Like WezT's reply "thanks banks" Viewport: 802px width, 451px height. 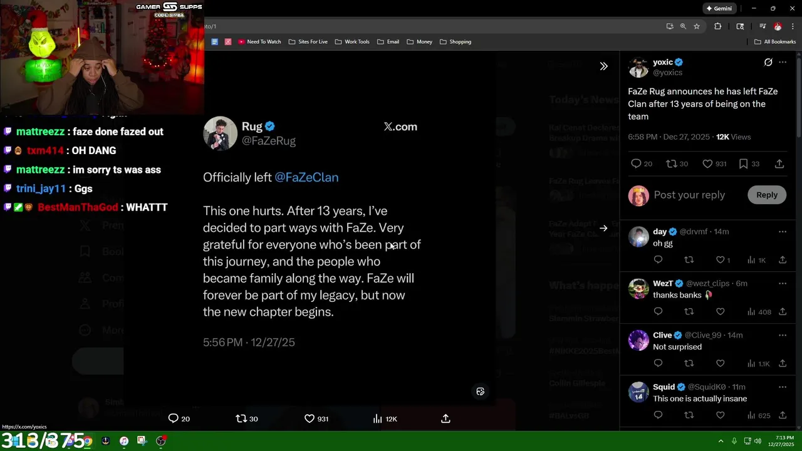pyautogui.click(x=721, y=312)
